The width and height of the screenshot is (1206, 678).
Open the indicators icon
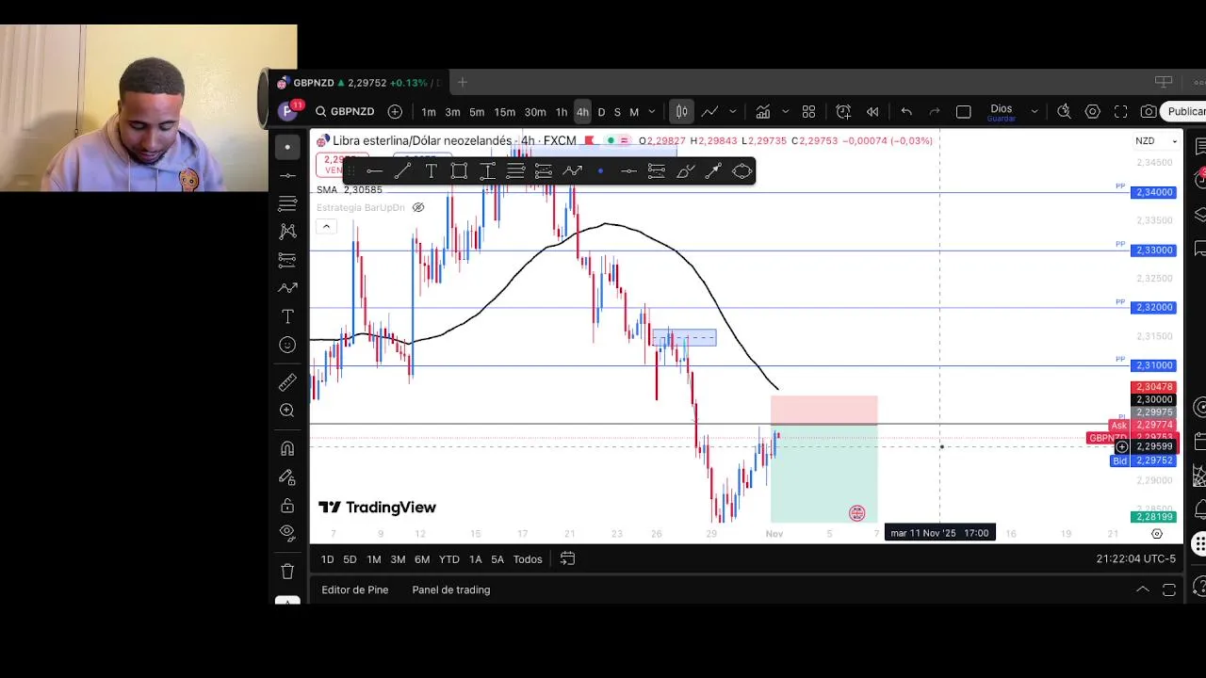(761, 111)
